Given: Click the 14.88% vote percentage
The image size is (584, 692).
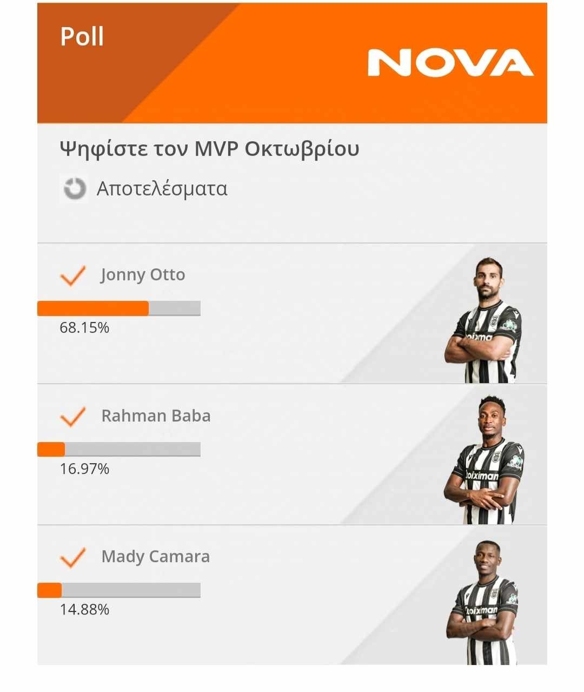Looking at the screenshot, I should click(x=84, y=610).
